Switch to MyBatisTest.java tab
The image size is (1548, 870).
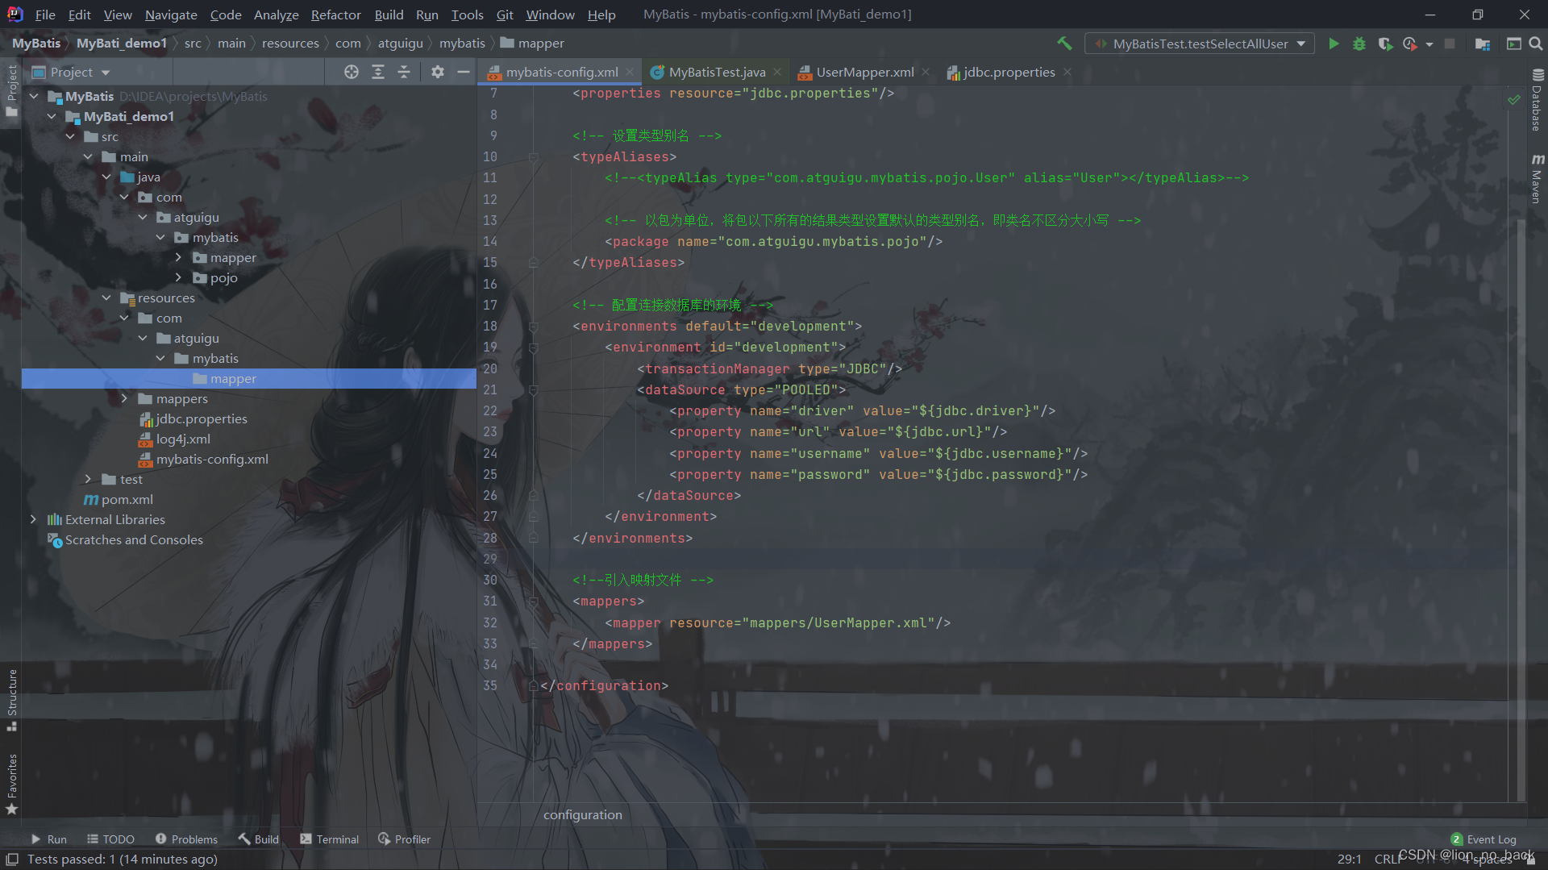click(717, 72)
